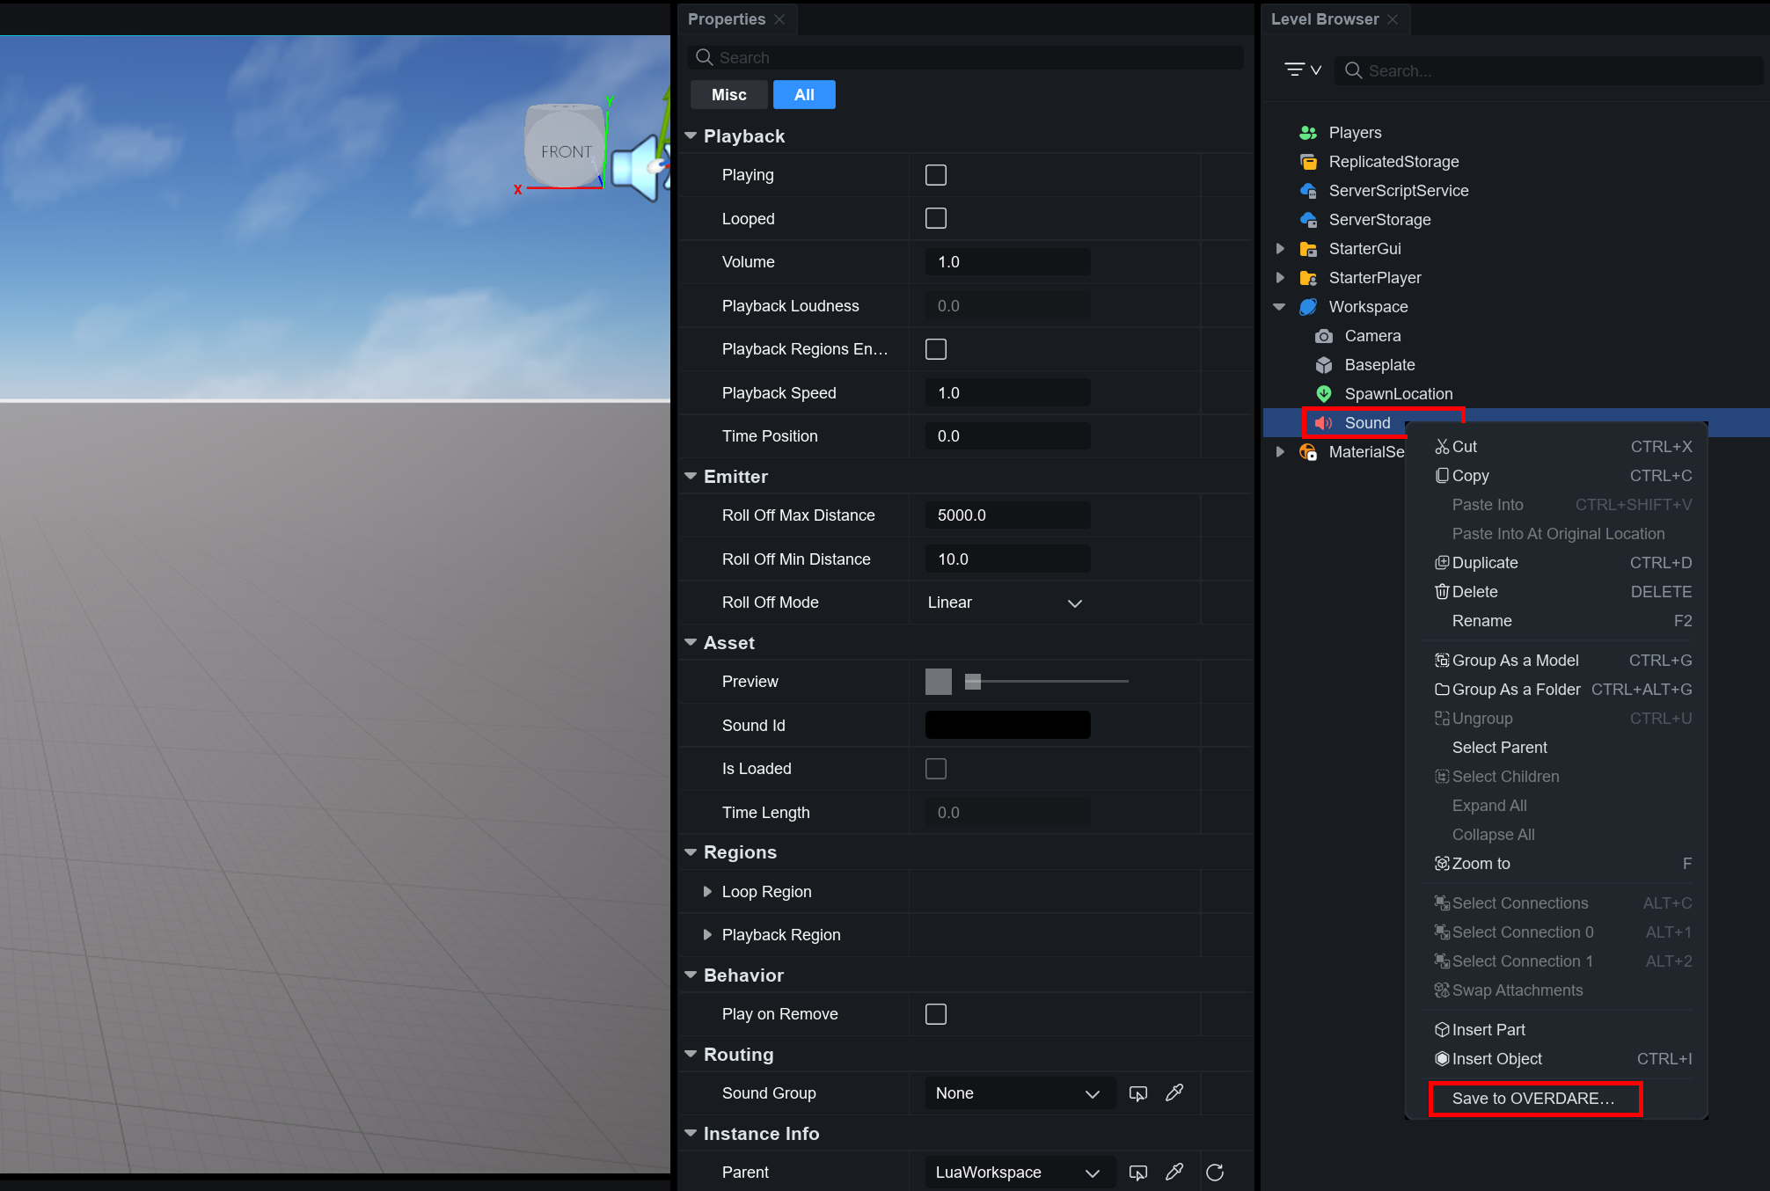Screen dimensions: 1770x1191
Task: Enable the Playing checkbox
Action: 935,175
